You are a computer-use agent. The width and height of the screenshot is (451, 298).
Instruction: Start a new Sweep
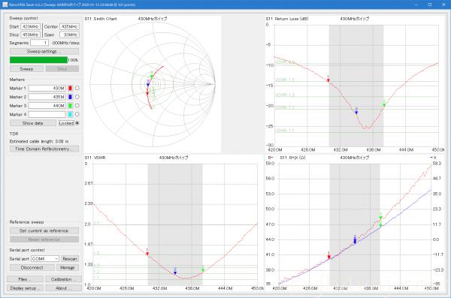click(x=26, y=69)
